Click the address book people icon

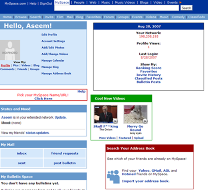click(x=113, y=177)
